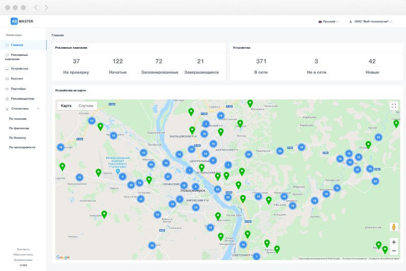The height and width of the screenshot is (271, 406).
Task: Open Устройства in the navigation menu
Action: (x=23, y=69)
